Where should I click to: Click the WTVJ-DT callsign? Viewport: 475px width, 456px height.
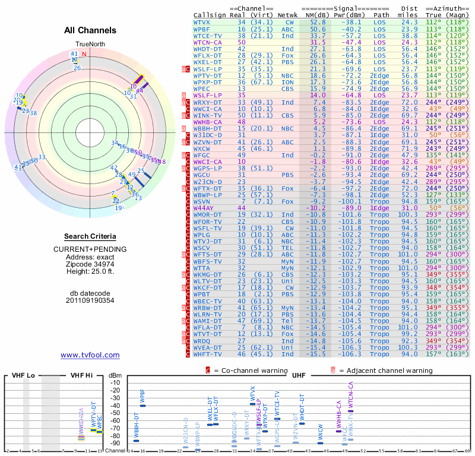pyautogui.click(x=207, y=241)
